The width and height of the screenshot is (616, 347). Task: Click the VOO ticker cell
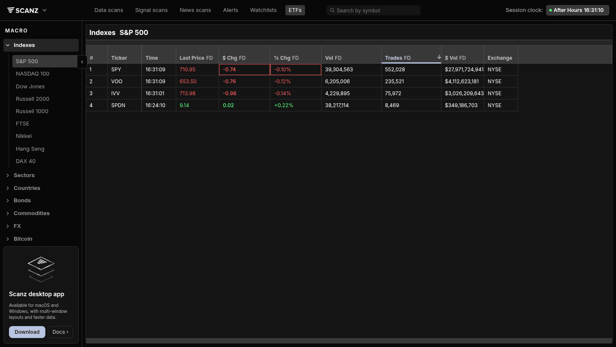(x=124, y=82)
